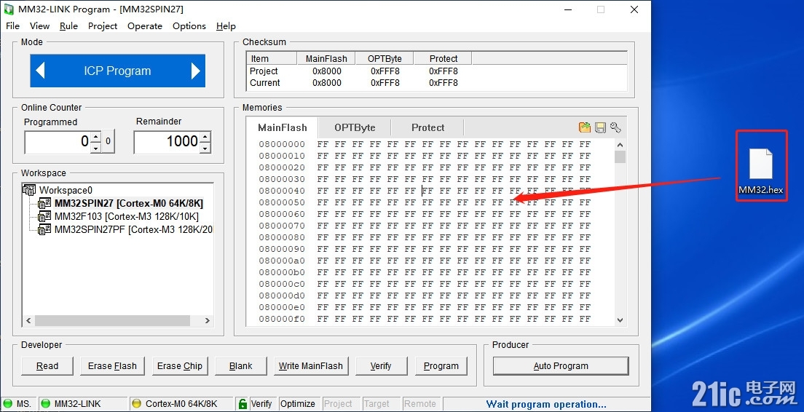Select MM32SPIN27 [Cortex-M0 64K/8K] in the workspace

129,203
